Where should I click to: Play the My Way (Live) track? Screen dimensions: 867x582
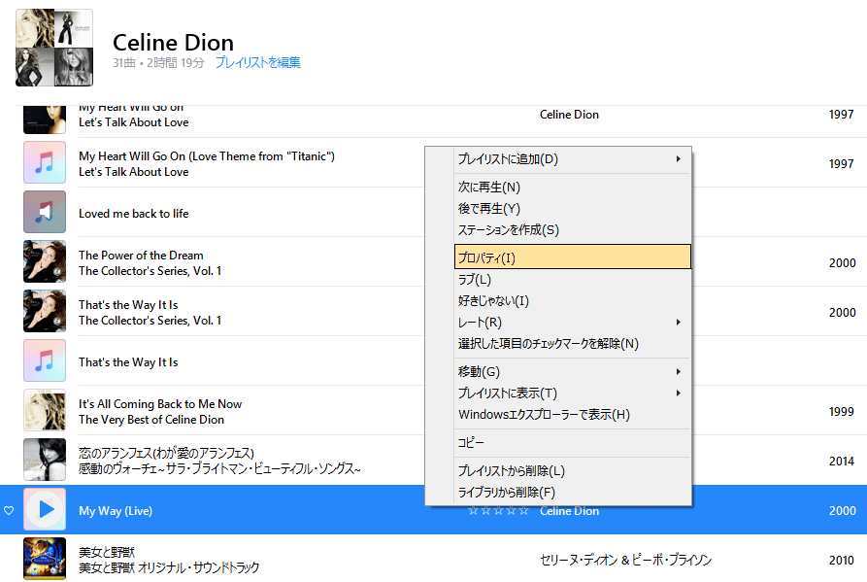pyautogui.click(x=45, y=509)
